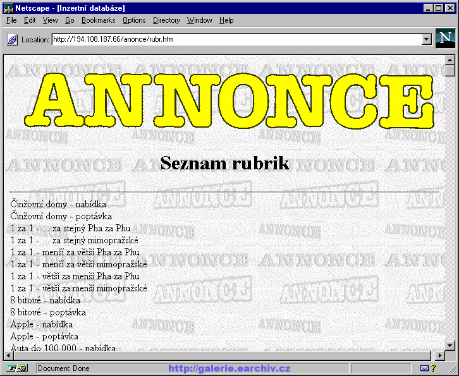The height and width of the screenshot is (376, 459).
Task: Click the vertical scrollbar up arrow
Action: pyautogui.click(x=450, y=60)
